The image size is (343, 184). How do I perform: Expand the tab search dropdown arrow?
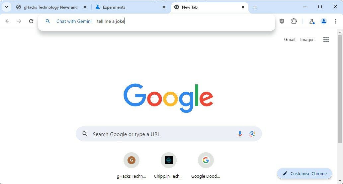click(7, 7)
